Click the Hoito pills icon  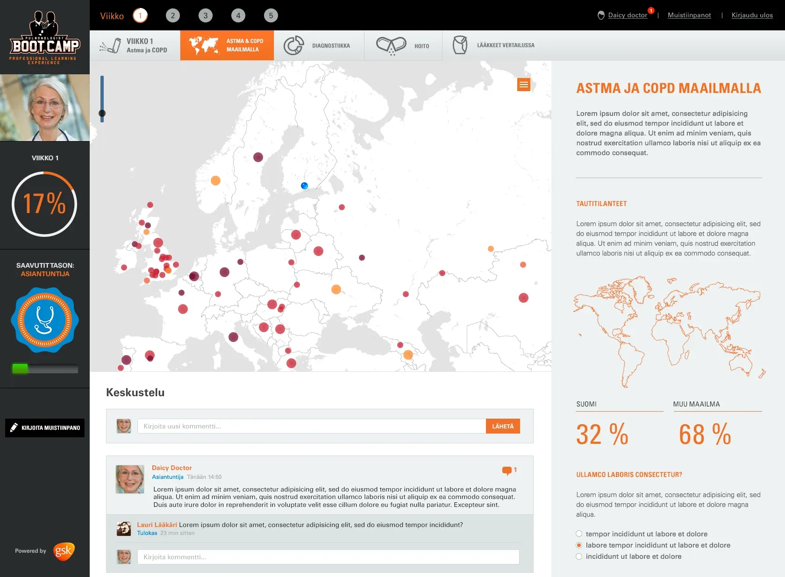tap(392, 46)
